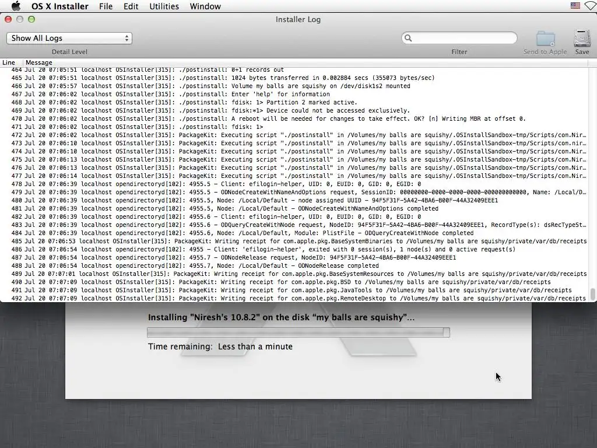Click the 'Installing Niresh's 10.8.2' status text
The height and width of the screenshot is (448, 597).
pos(281,317)
